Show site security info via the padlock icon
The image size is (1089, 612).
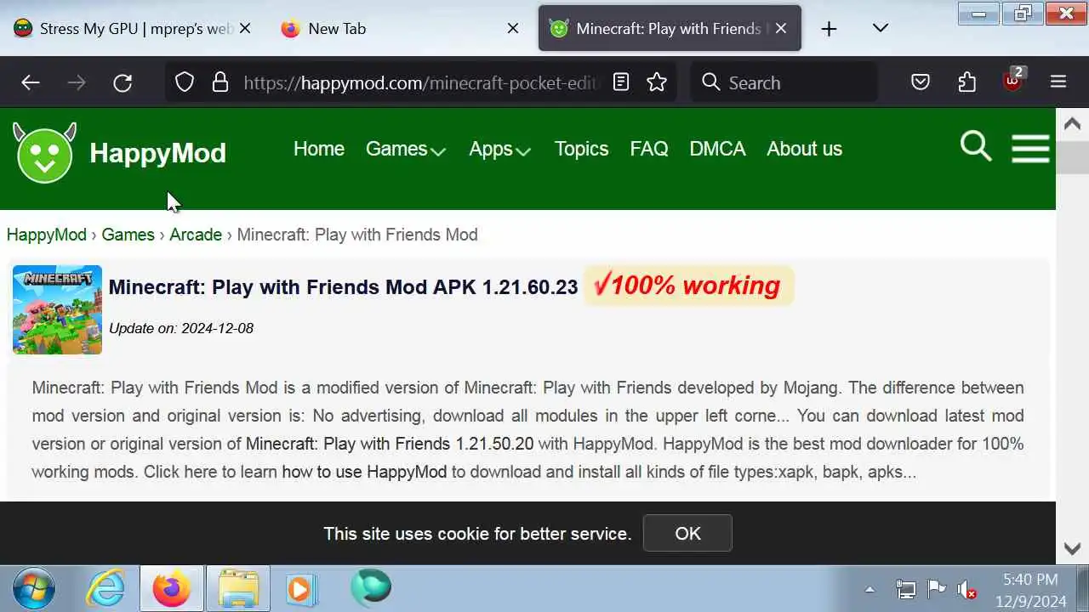pos(220,82)
